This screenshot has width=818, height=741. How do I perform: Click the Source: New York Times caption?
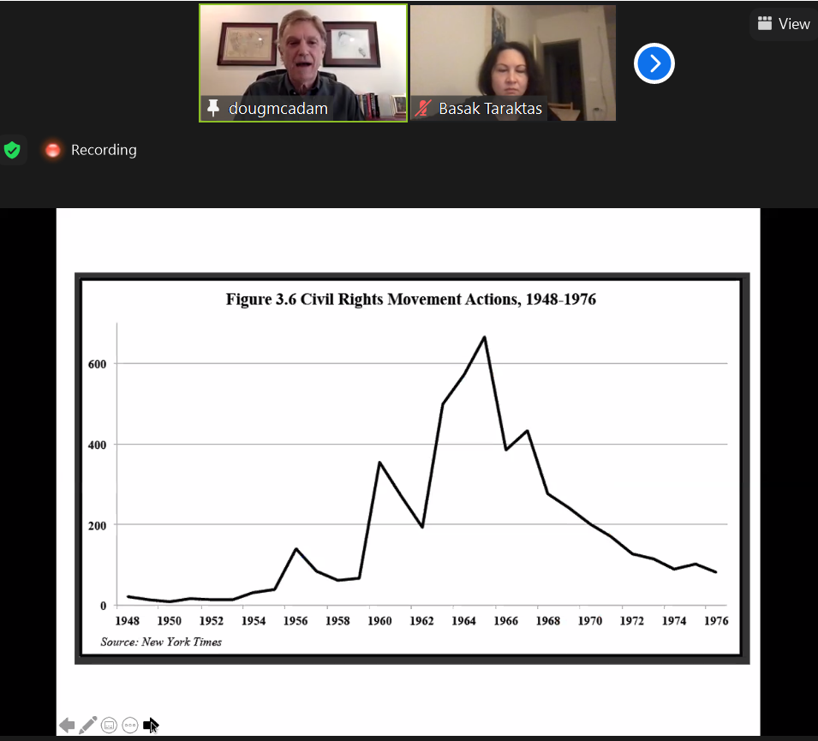161,642
